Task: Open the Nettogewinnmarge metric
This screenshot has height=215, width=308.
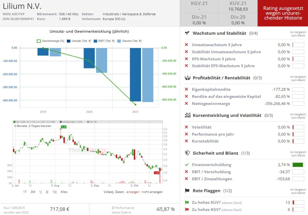Action: (x=211, y=104)
